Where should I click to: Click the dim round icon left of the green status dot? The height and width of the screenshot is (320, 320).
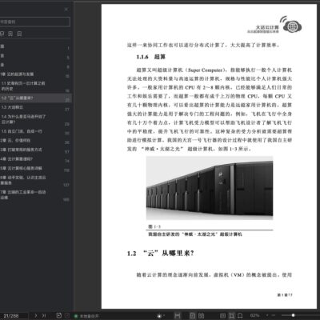(x=67, y=316)
